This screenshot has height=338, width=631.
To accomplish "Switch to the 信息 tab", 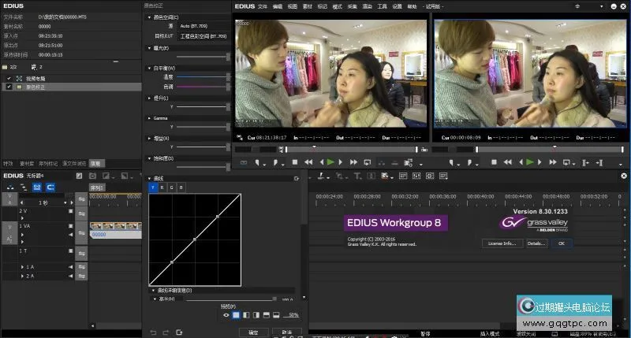I will coord(95,163).
